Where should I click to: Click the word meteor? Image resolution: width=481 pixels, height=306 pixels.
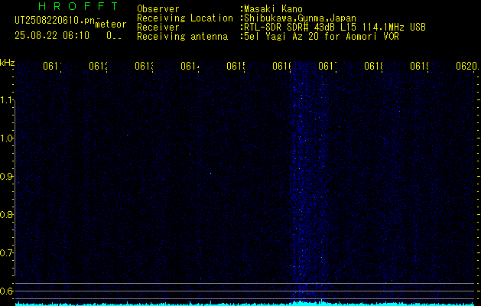tap(111, 24)
